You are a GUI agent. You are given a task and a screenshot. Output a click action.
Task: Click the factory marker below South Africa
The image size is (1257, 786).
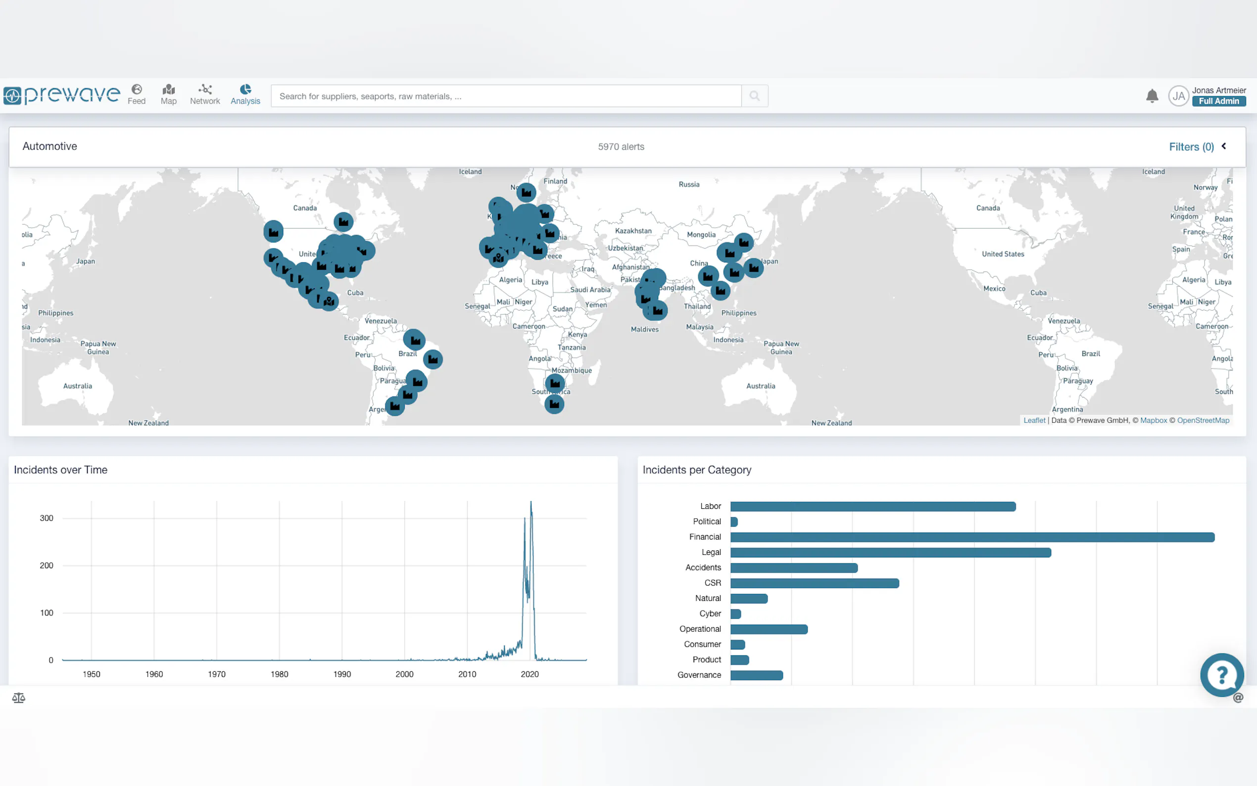point(554,404)
